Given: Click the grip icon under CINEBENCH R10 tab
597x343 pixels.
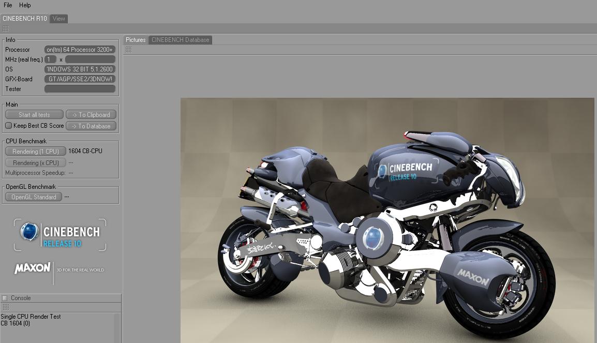Looking at the screenshot, I should point(5,28).
